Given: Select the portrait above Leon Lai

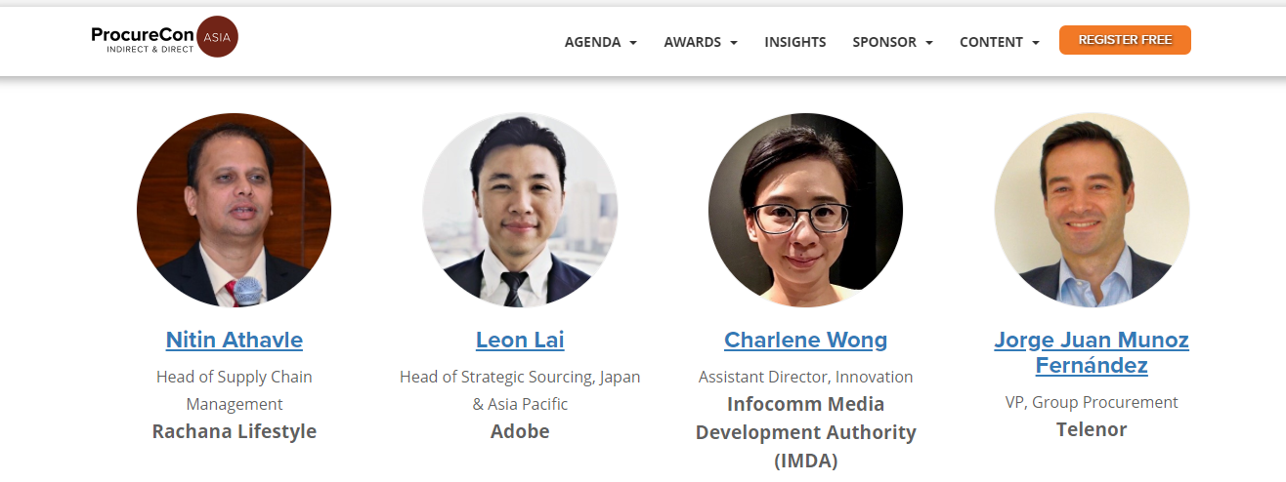Looking at the screenshot, I should 520,210.
